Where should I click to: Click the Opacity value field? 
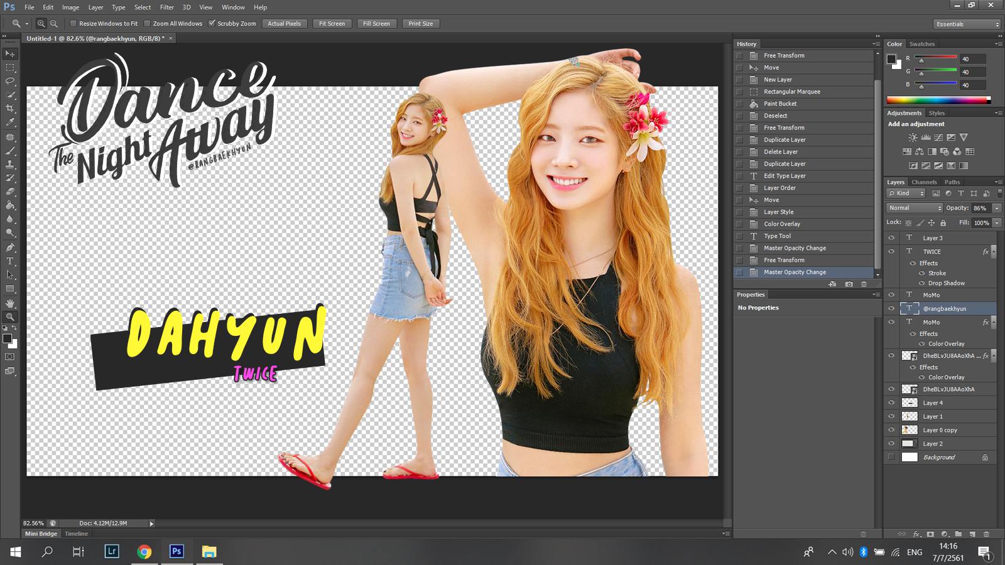pyautogui.click(x=981, y=208)
